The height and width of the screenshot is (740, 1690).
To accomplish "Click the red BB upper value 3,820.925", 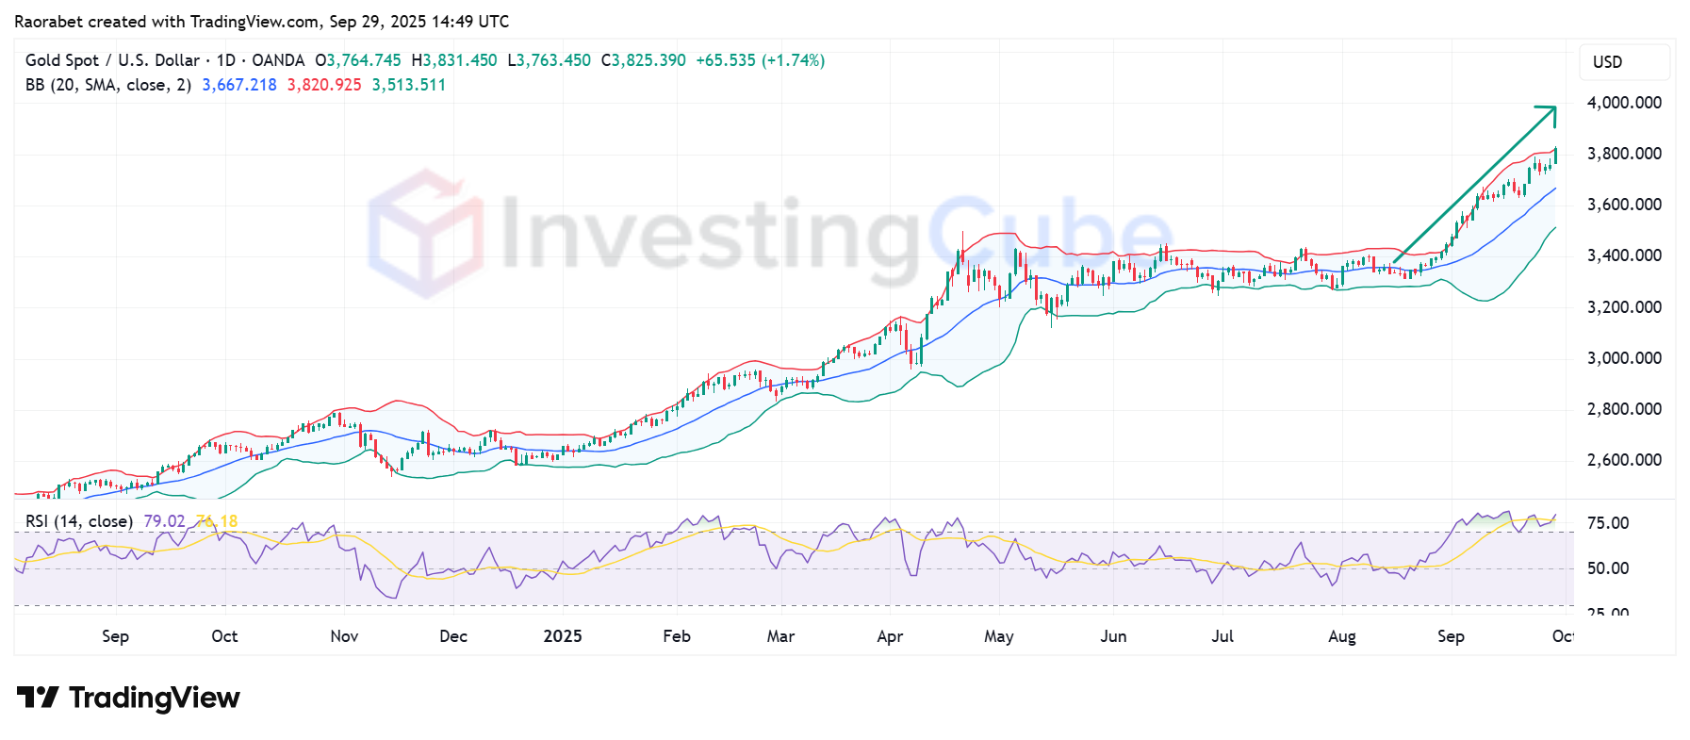I will pyautogui.click(x=324, y=85).
